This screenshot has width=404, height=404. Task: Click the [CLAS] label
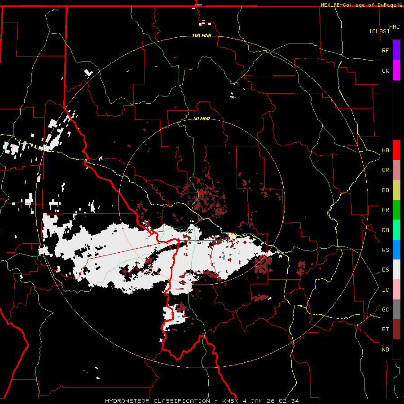[379, 31]
